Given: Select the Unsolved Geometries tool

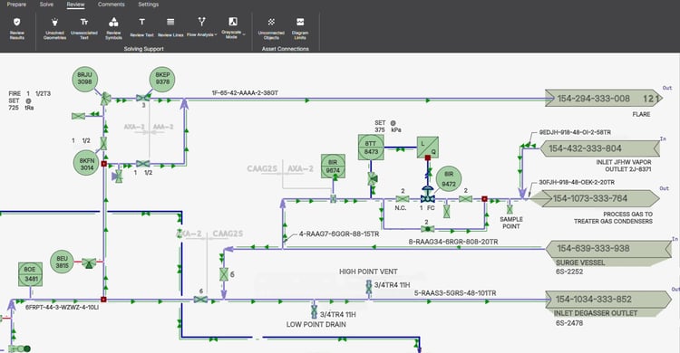Looking at the screenshot, I should click(x=54, y=29).
